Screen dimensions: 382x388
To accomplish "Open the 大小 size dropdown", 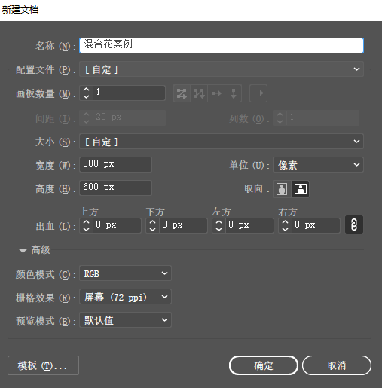I will point(222,142).
